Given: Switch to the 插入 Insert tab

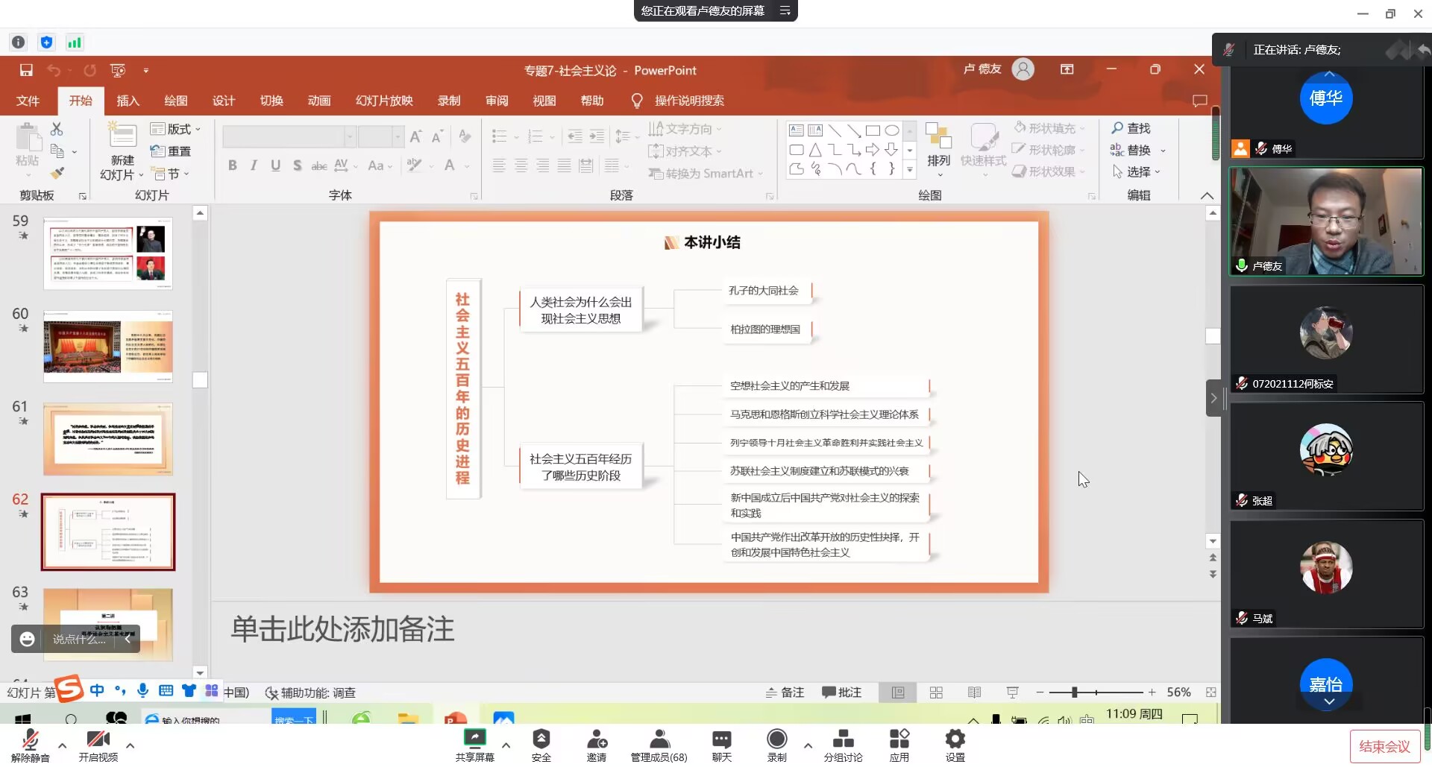Looking at the screenshot, I should tap(128, 101).
